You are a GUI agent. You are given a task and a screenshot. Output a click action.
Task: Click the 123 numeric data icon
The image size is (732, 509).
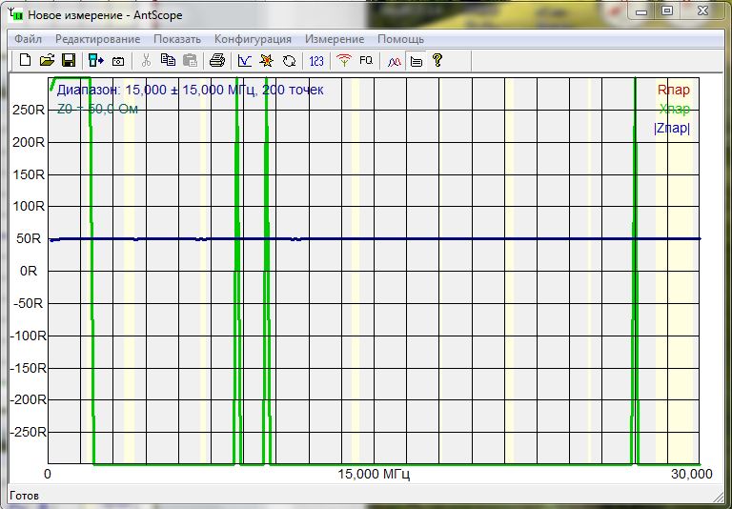pos(316,61)
